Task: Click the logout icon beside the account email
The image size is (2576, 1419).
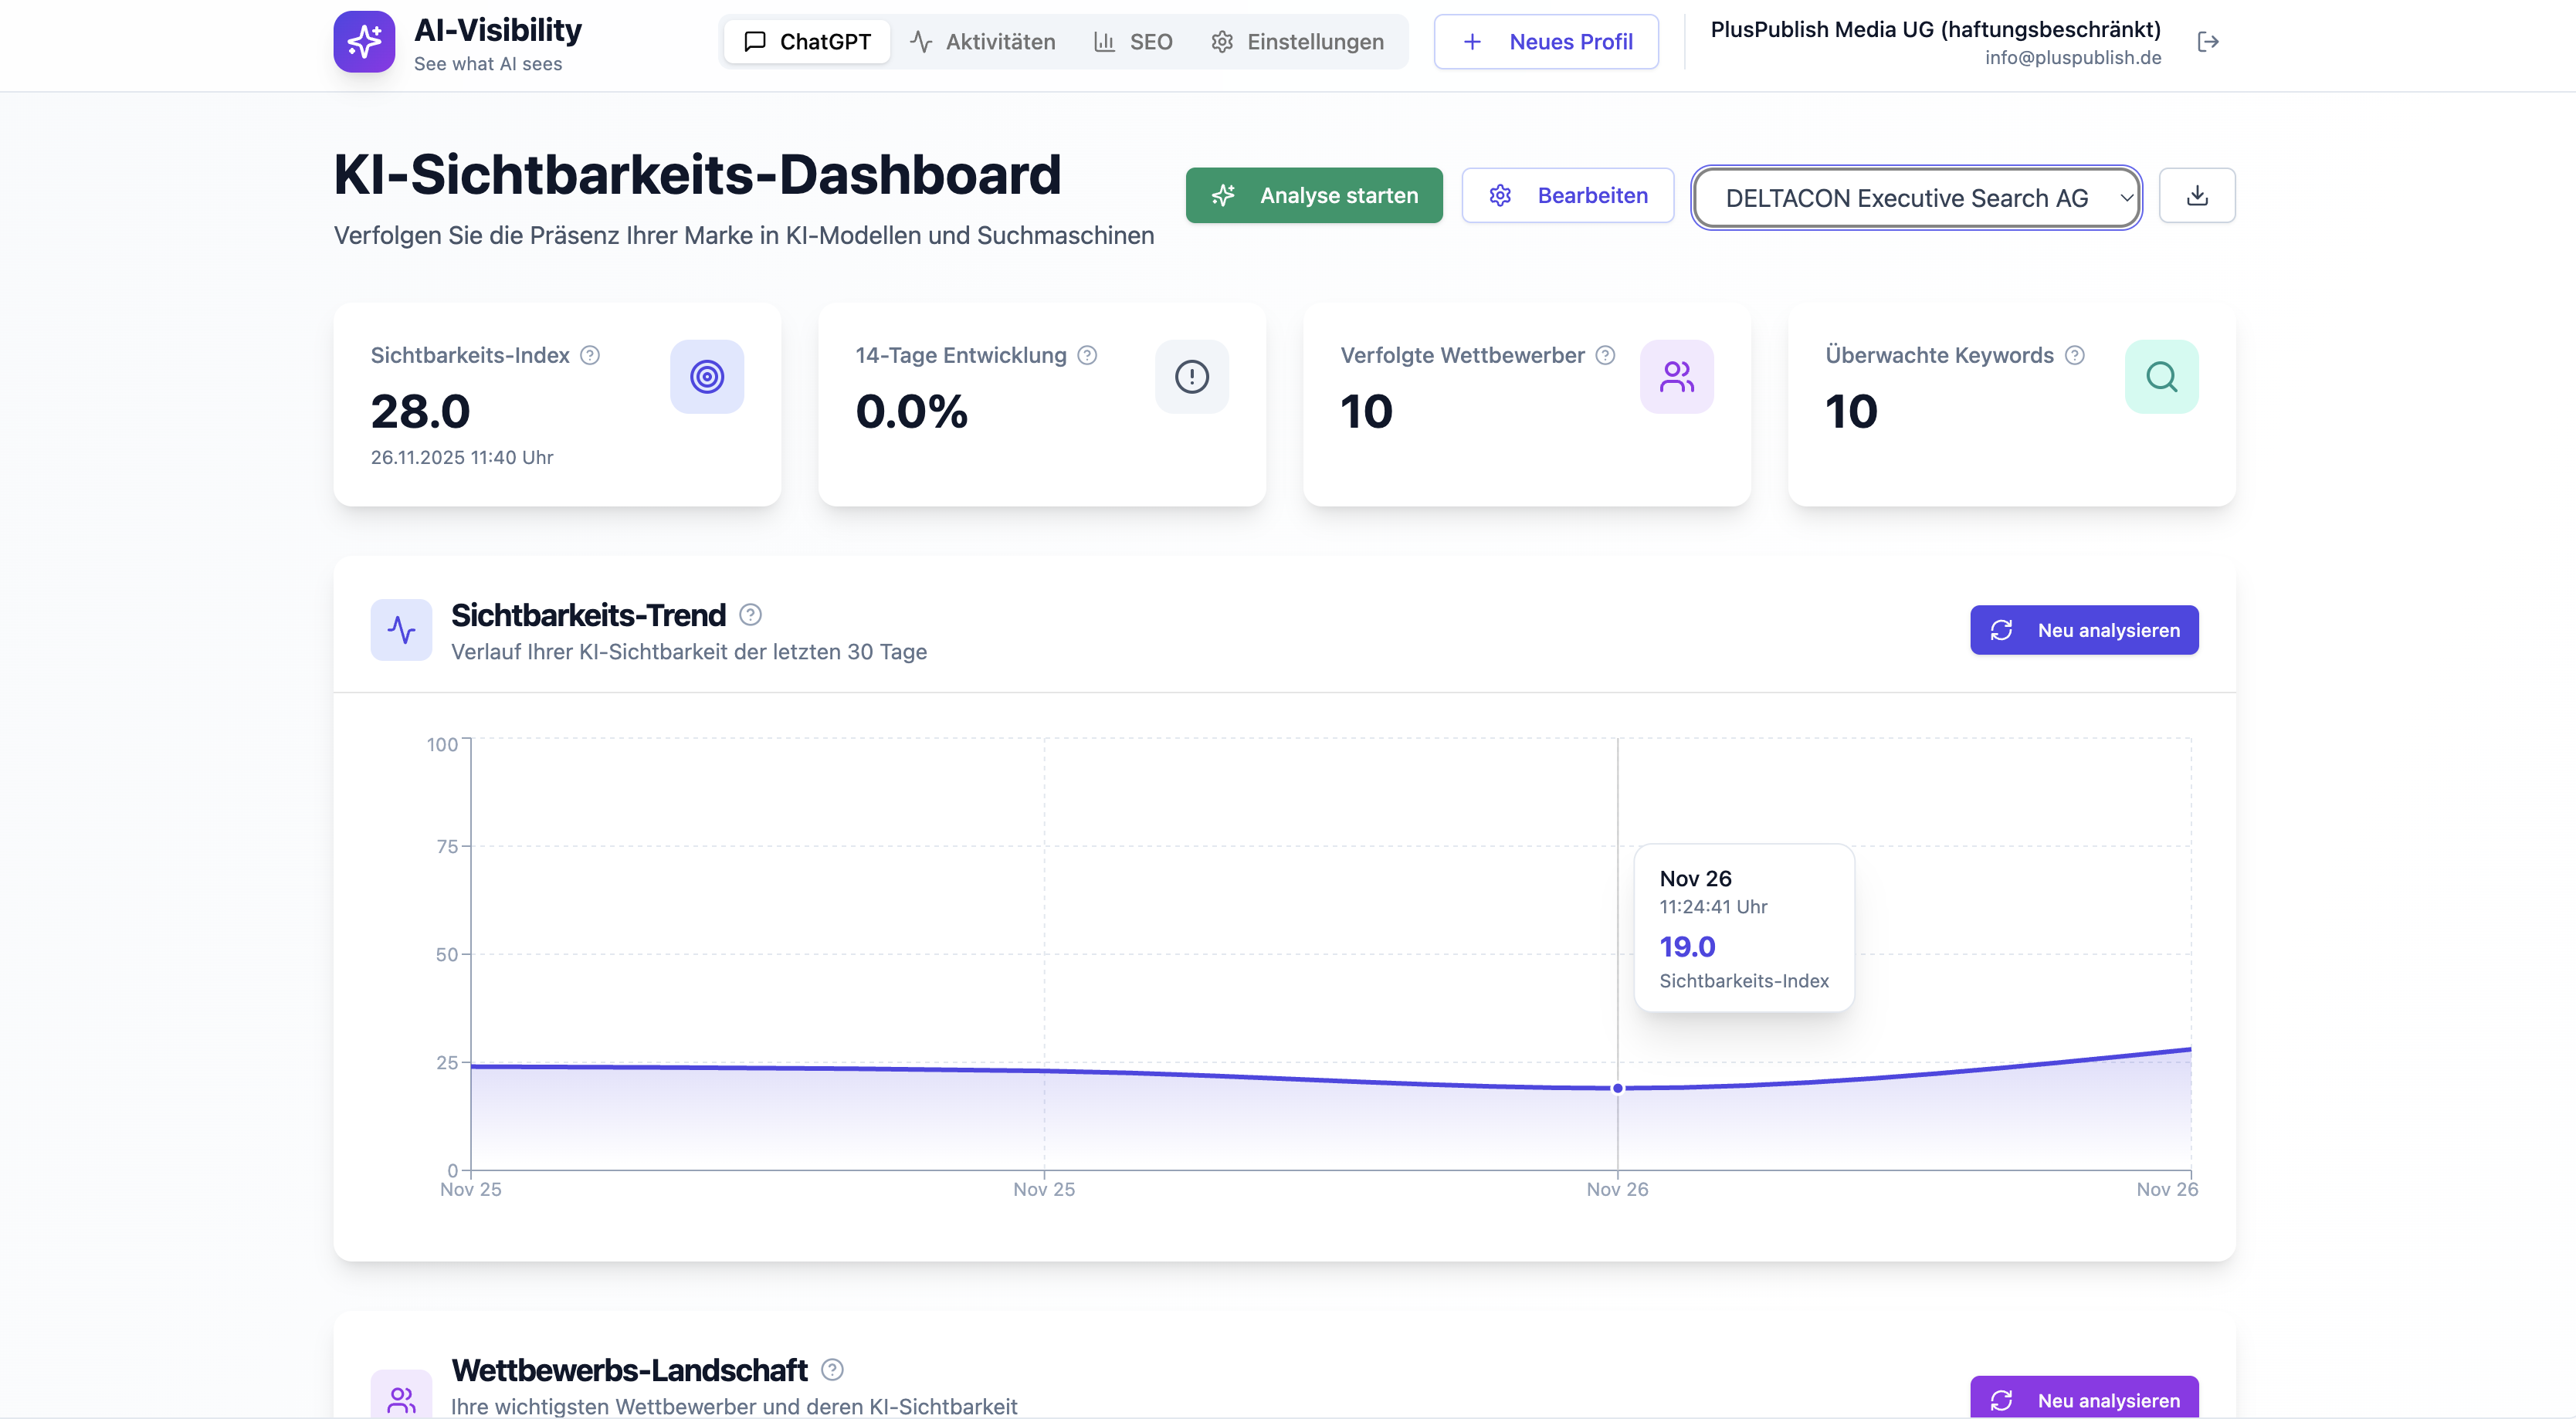Action: pyautogui.click(x=2208, y=42)
